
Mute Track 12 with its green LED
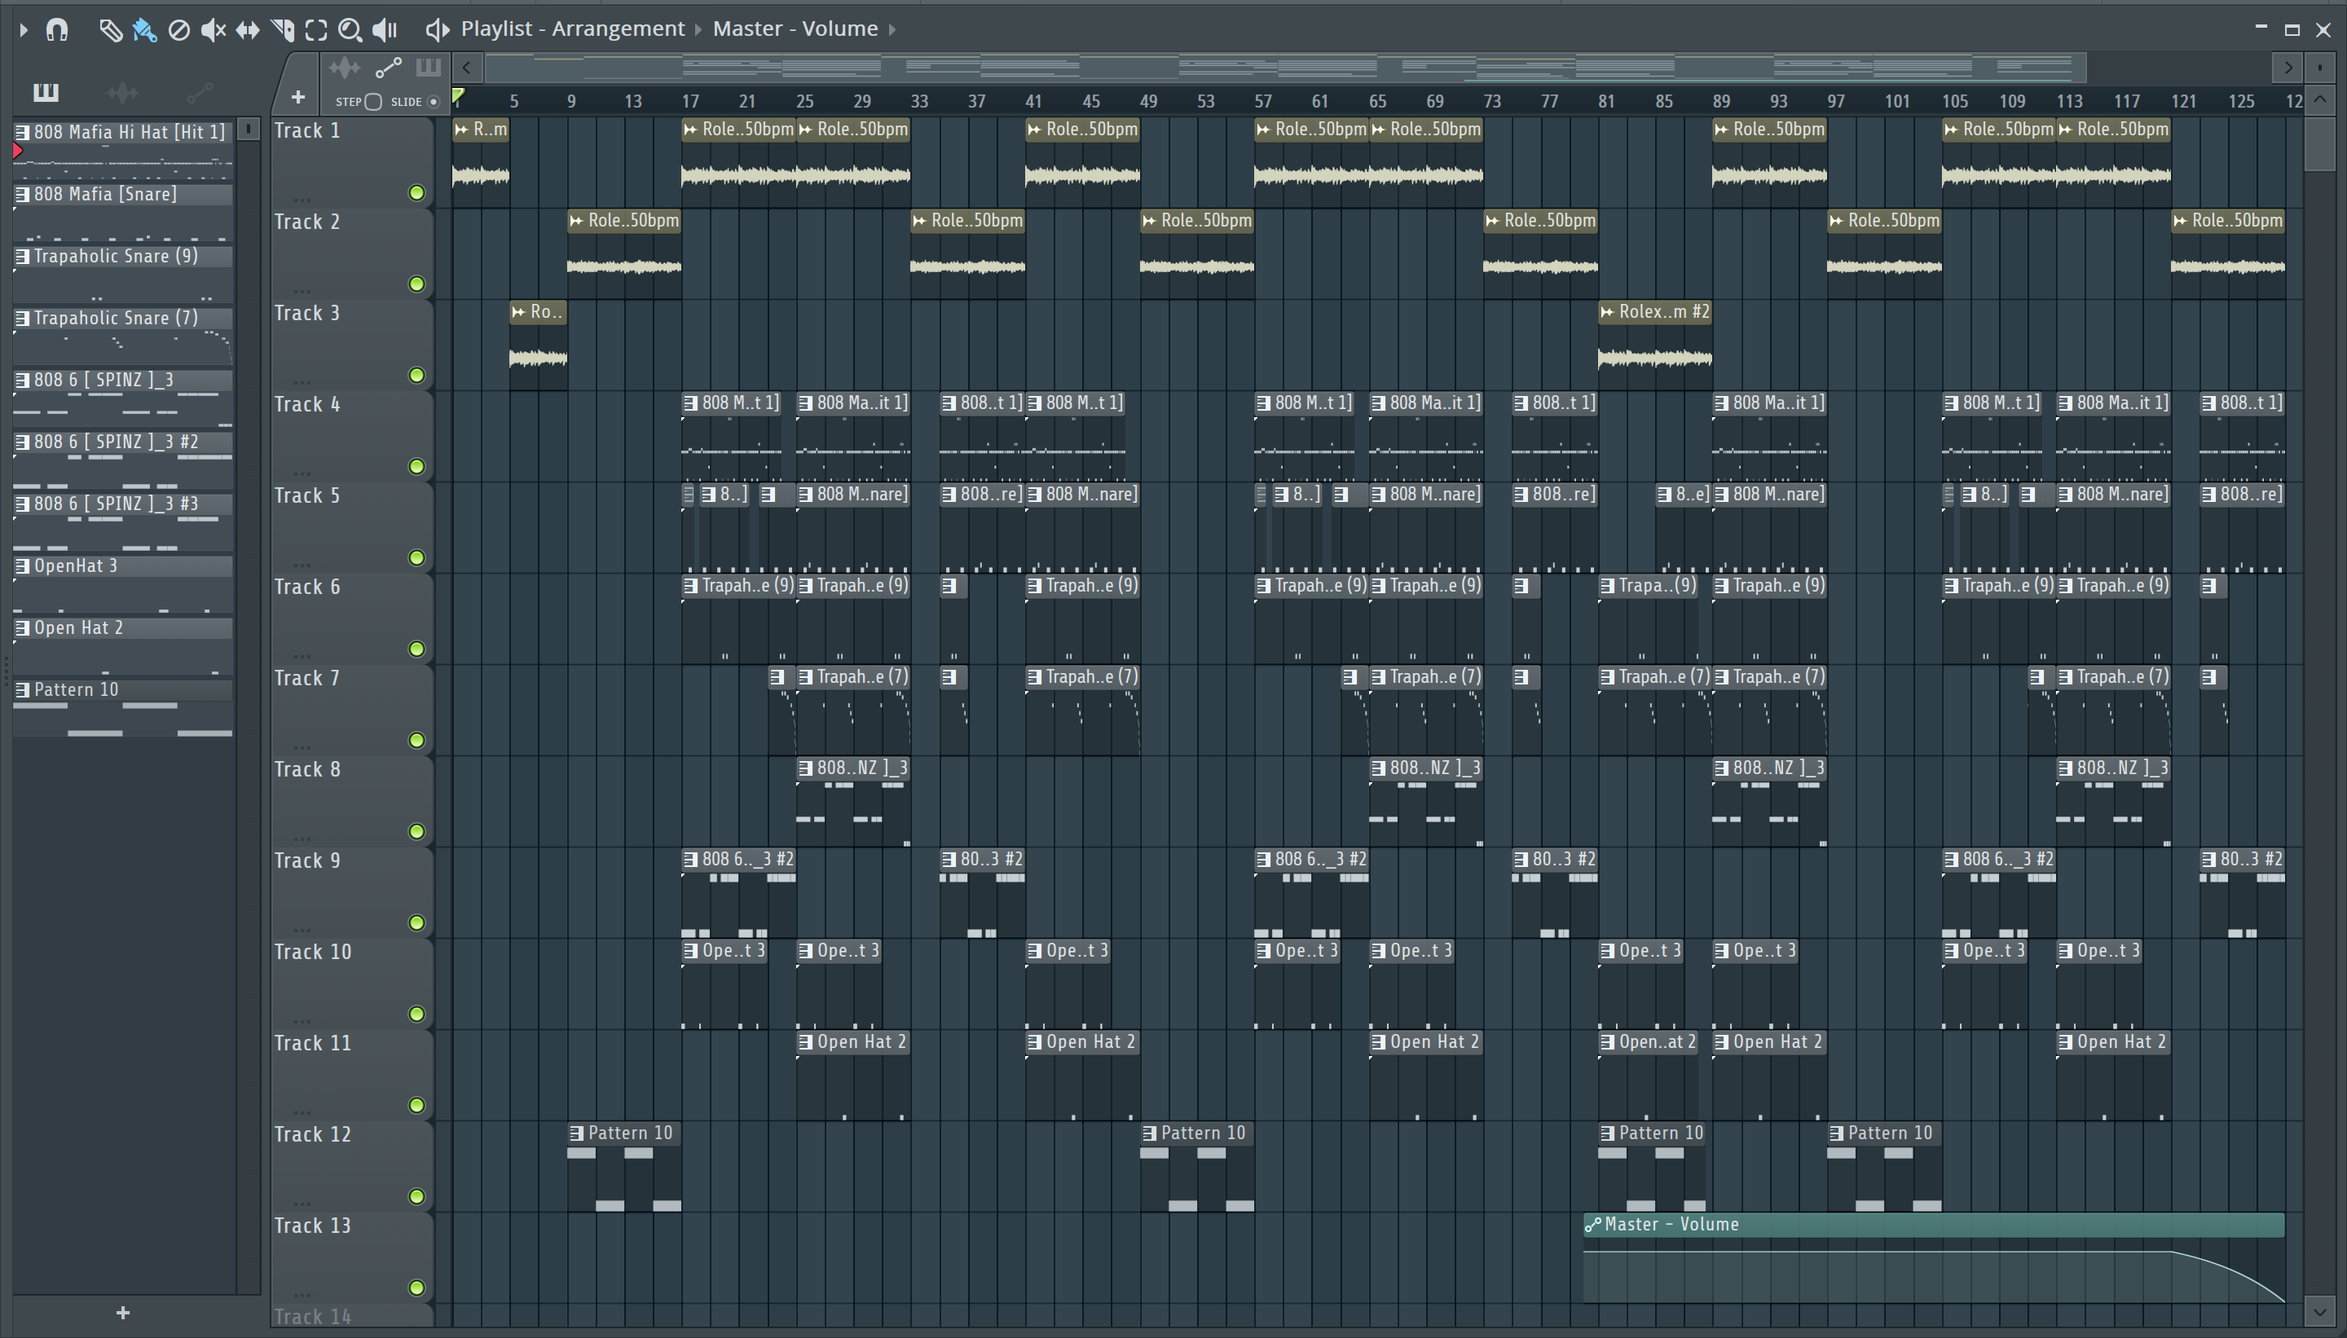pyautogui.click(x=416, y=1196)
